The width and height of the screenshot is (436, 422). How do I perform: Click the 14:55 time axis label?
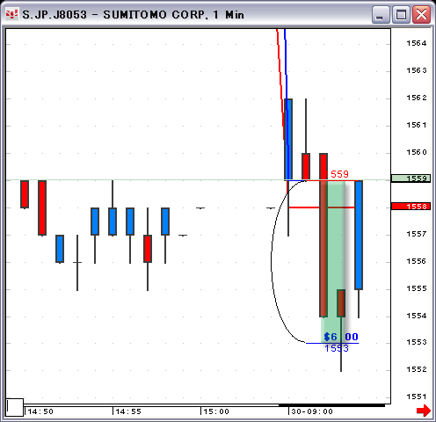point(128,411)
